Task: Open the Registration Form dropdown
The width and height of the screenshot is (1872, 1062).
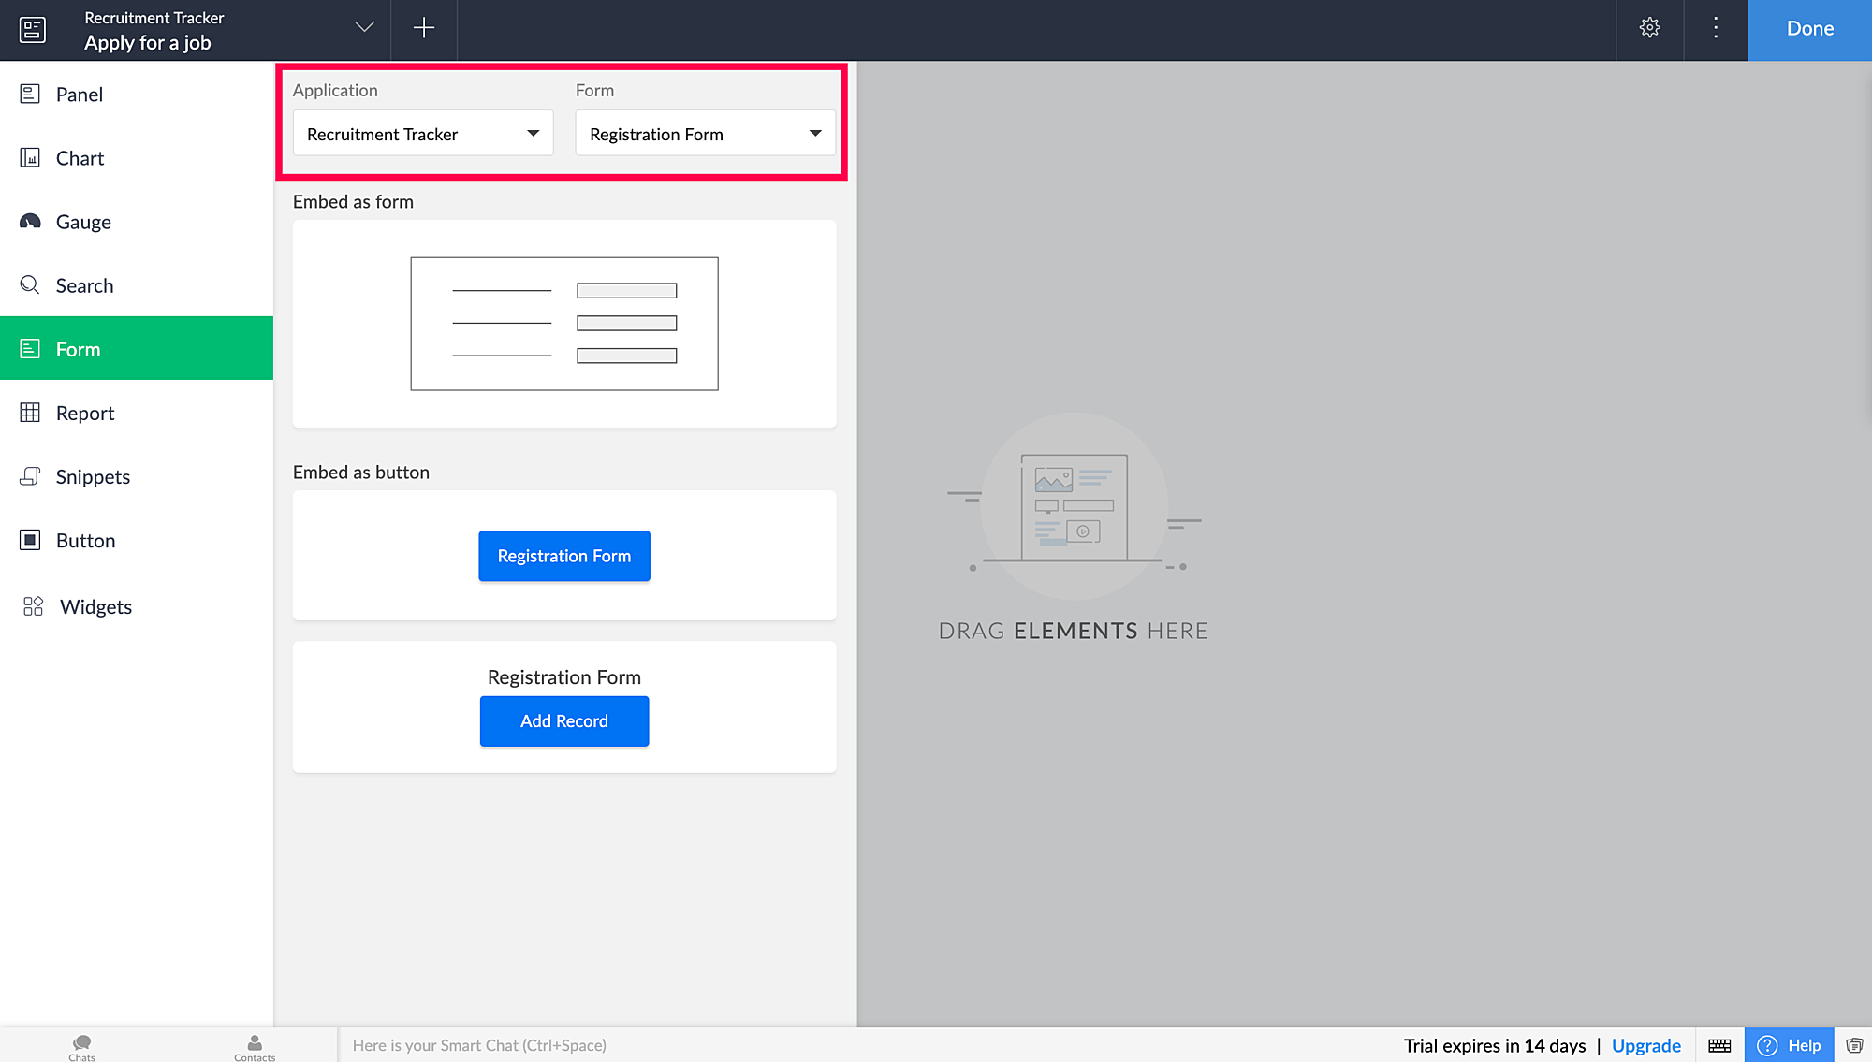Action: 705,134
